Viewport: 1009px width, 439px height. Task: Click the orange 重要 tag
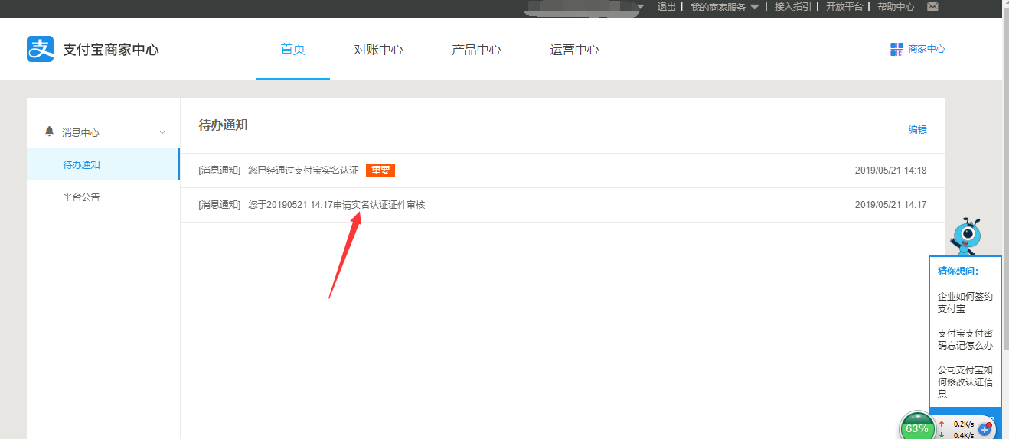pos(380,171)
